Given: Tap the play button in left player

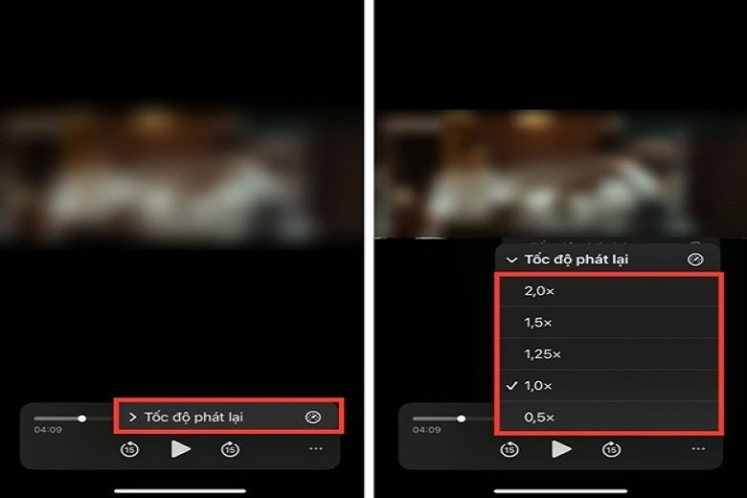Looking at the screenshot, I should click(181, 449).
